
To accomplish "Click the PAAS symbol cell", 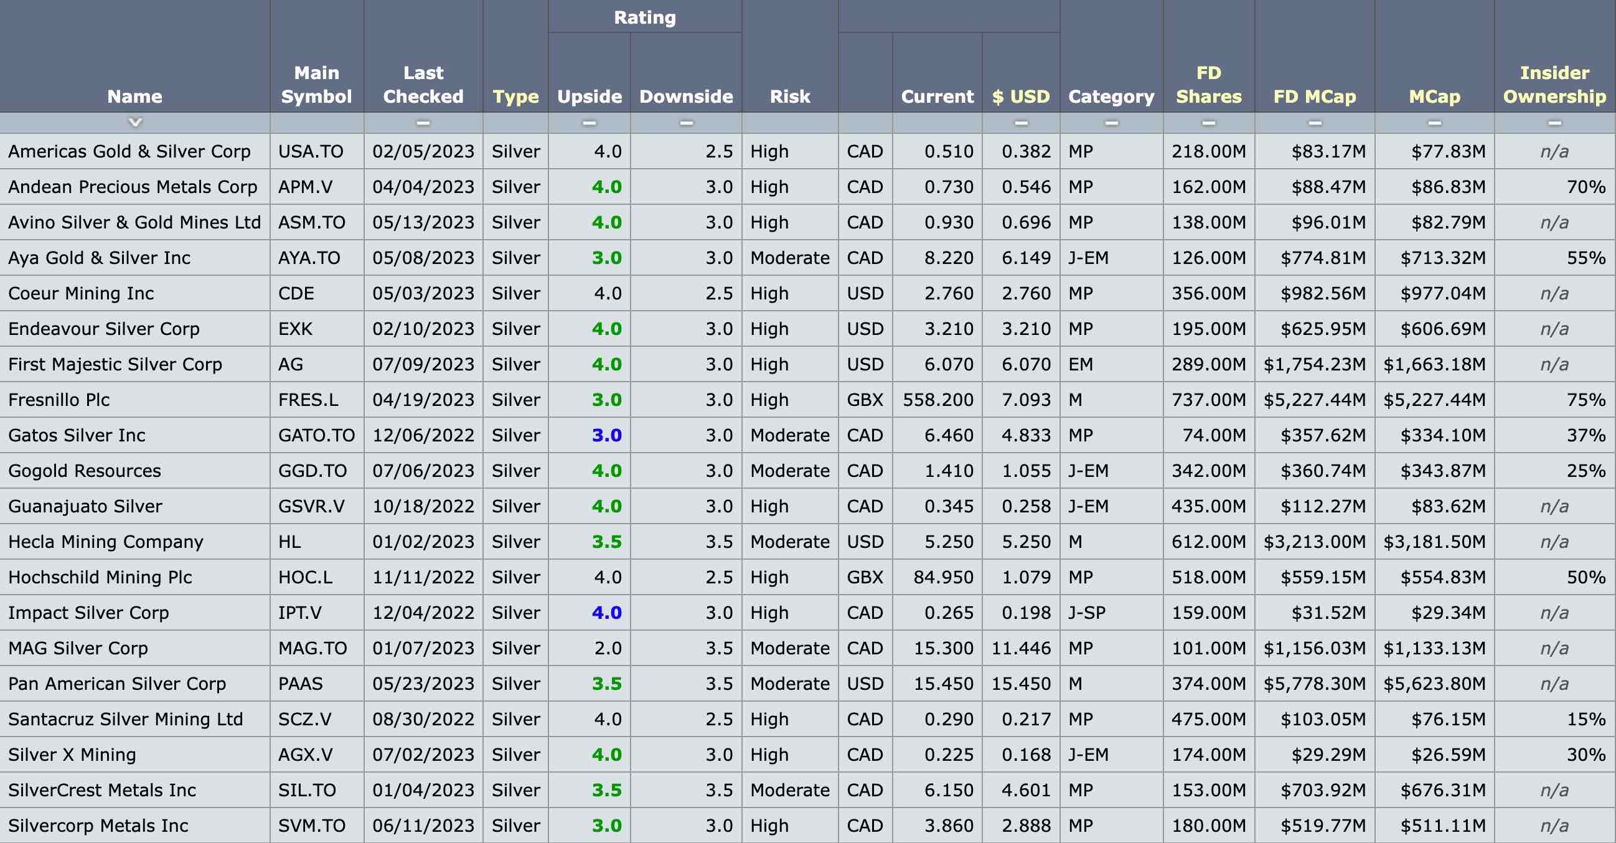I will [301, 684].
